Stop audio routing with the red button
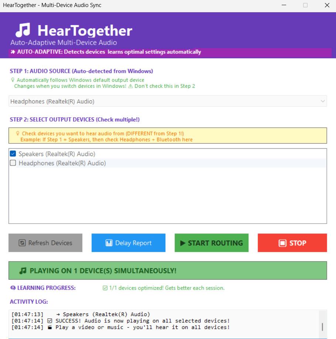336x339 pixels. point(292,243)
